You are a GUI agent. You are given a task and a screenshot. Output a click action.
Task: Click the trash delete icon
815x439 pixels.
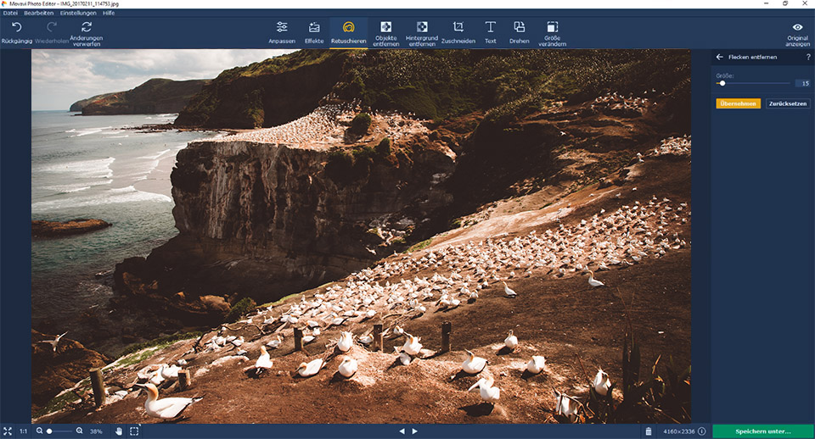[x=649, y=431]
